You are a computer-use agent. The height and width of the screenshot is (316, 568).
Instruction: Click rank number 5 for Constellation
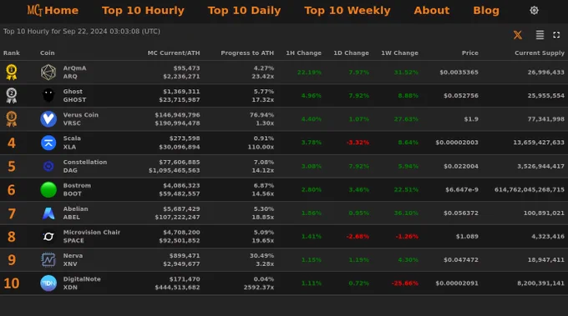(12, 166)
